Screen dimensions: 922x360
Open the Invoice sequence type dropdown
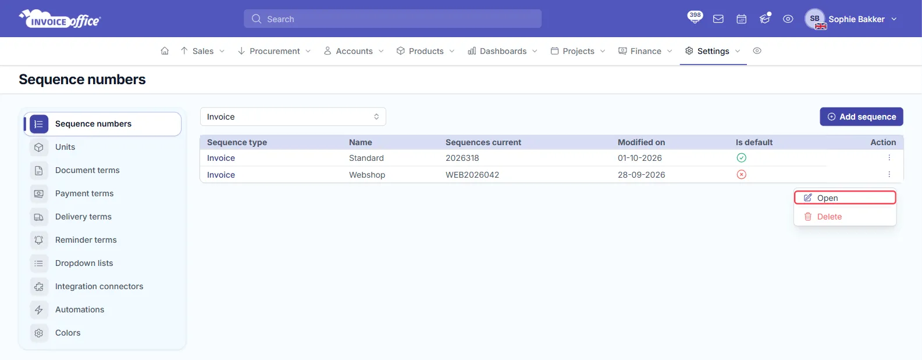pyautogui.click(x=293, y=117)
